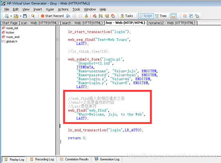This screenshot has width=221, height=163.
Task: Open the Correlation Results tab
Action: click(74, 159)
